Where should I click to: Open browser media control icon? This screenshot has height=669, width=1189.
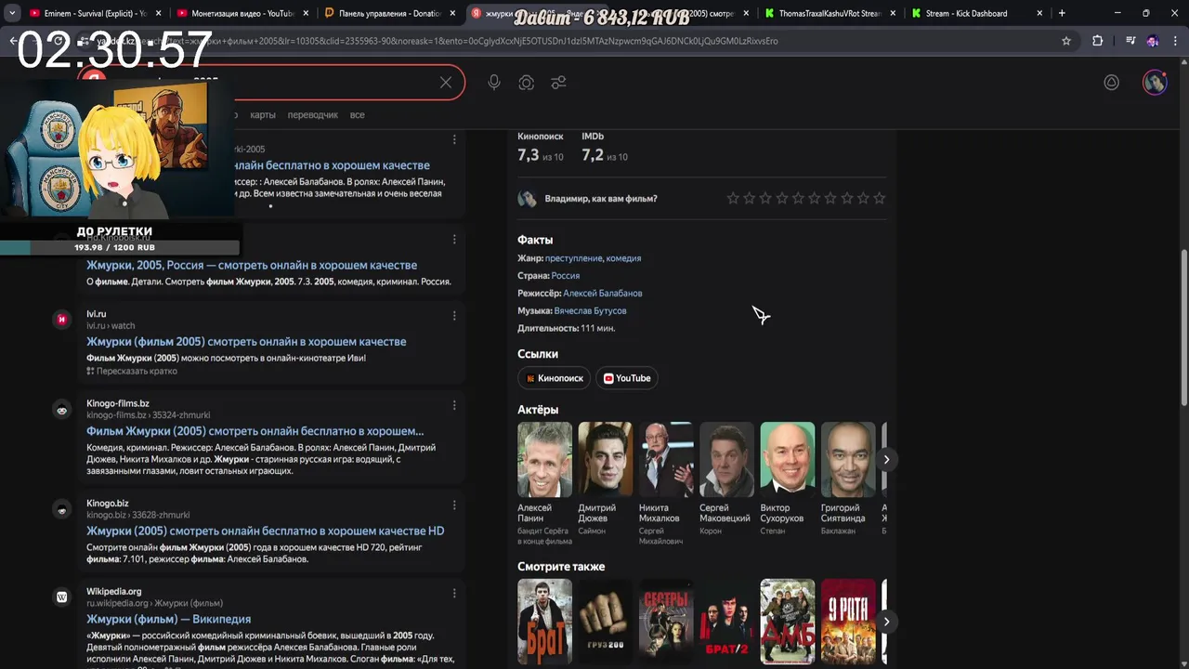1130,41
